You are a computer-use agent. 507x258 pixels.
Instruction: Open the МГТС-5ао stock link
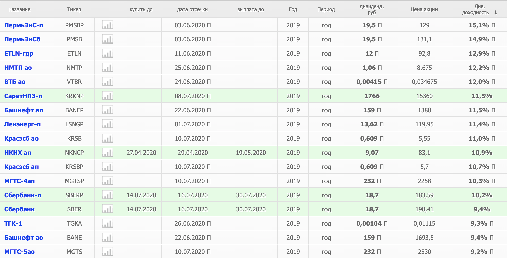point(20,252)
